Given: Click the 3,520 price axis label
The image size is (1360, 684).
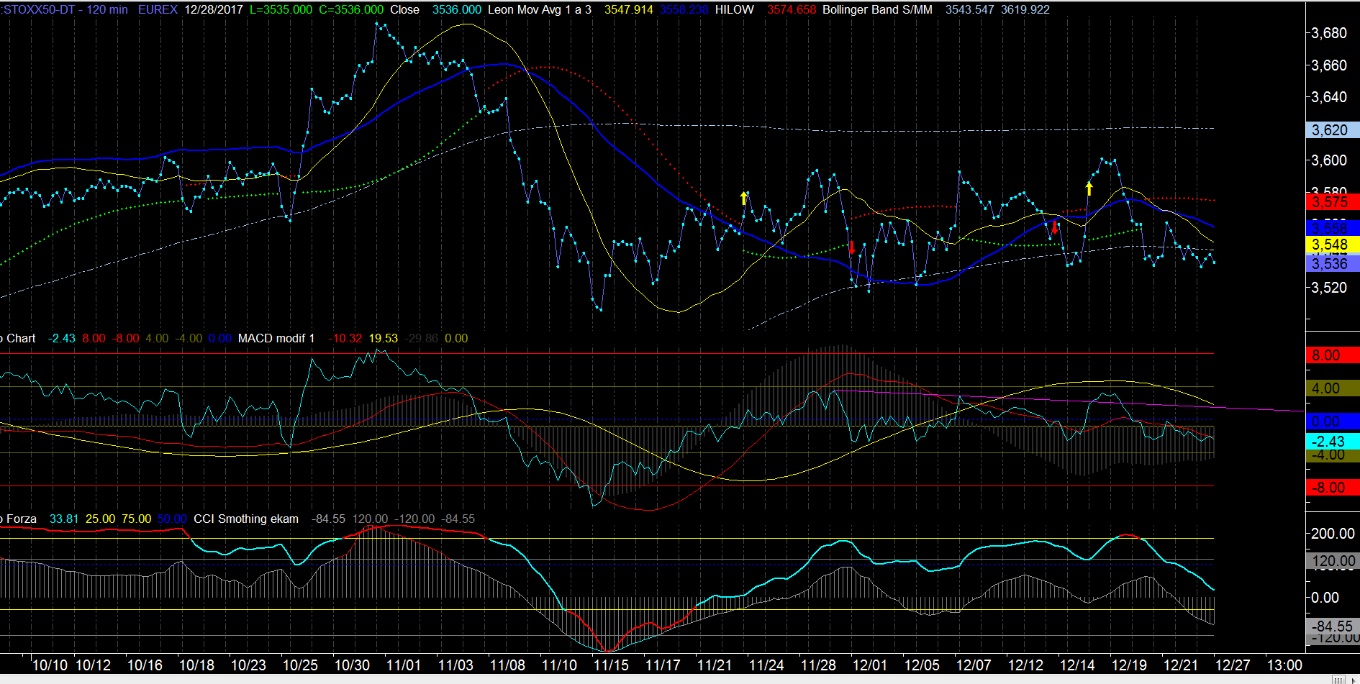Looking at the screenshot, I should click(x=1329, y=288).
